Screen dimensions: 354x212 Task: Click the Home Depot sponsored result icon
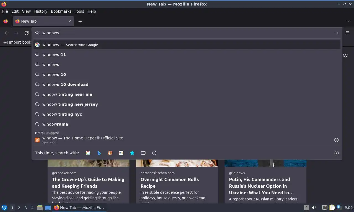[x=37, y=140]
